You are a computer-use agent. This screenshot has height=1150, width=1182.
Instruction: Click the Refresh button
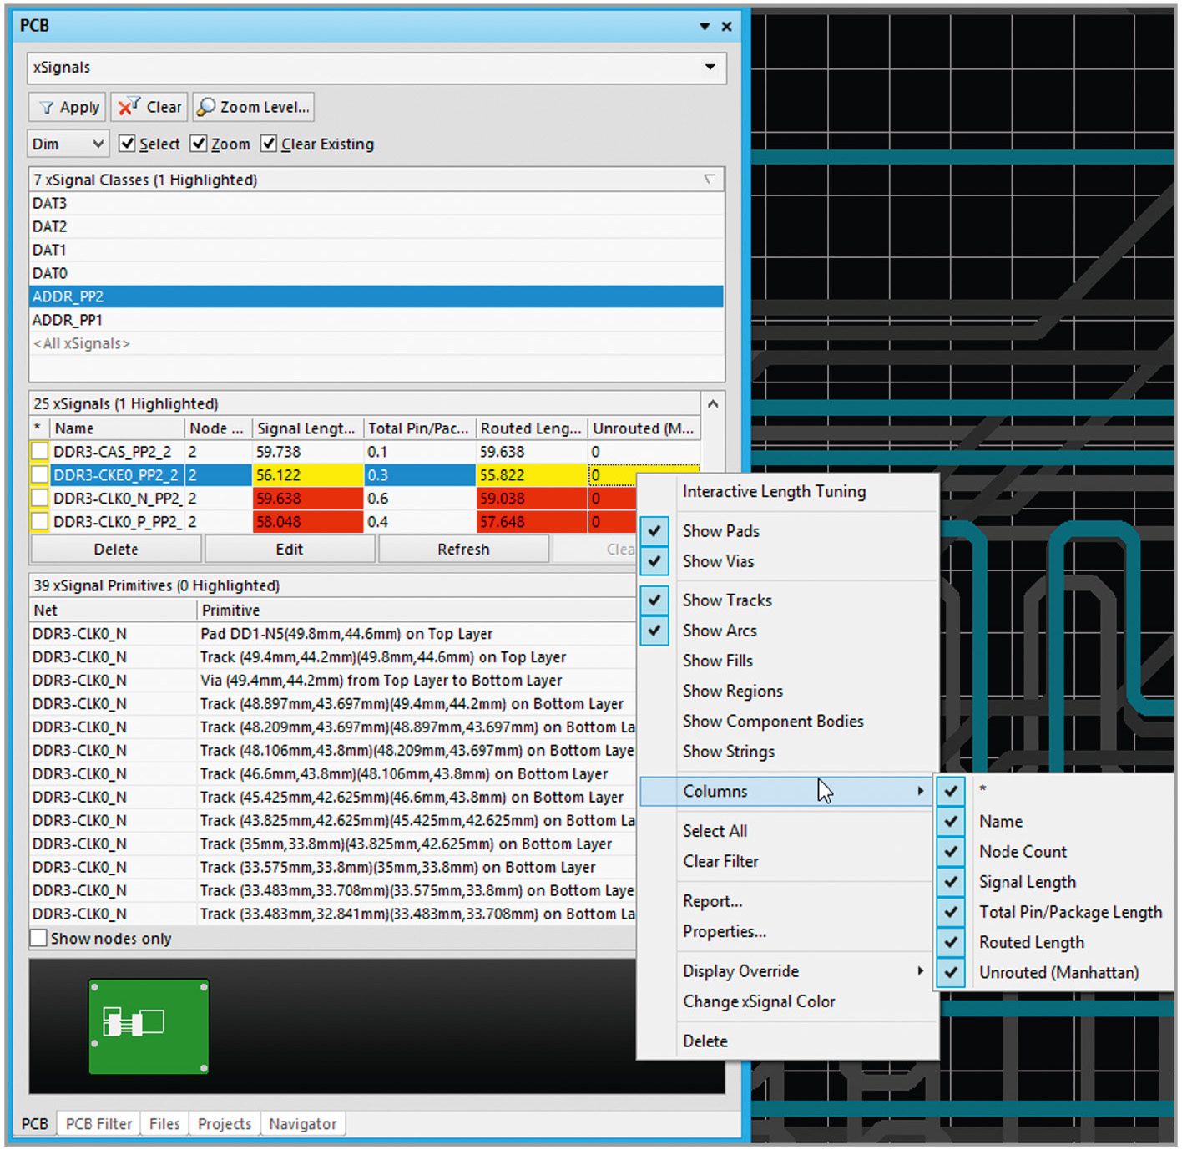(x=464, y=550)
